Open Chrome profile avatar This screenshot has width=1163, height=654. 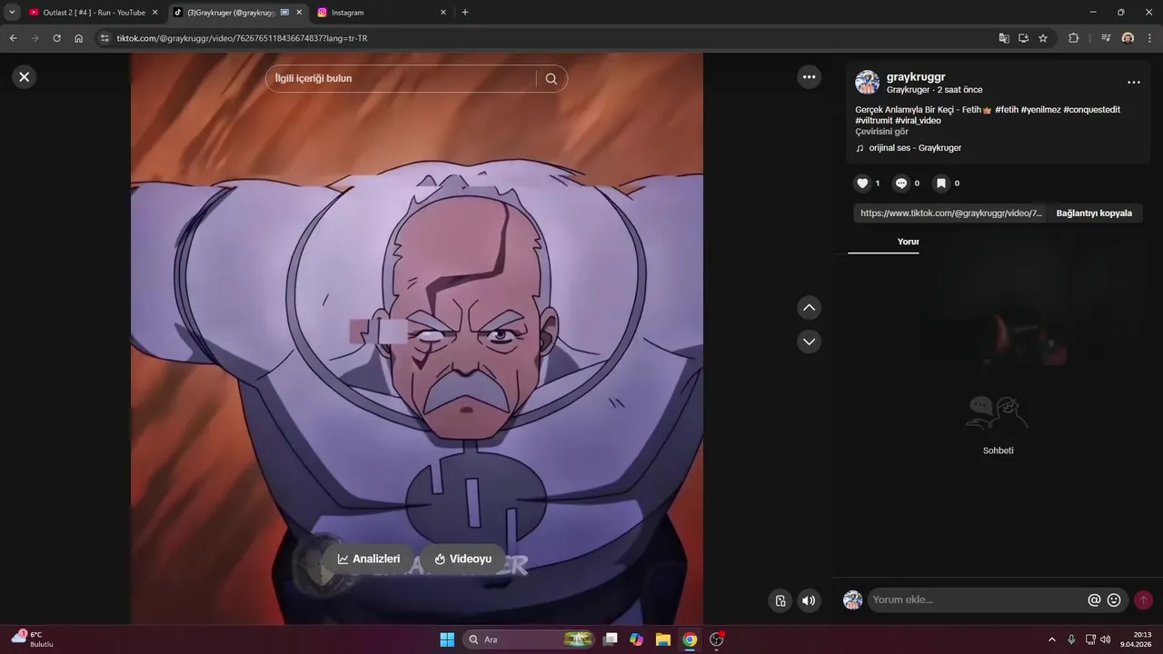[1128, 38]
